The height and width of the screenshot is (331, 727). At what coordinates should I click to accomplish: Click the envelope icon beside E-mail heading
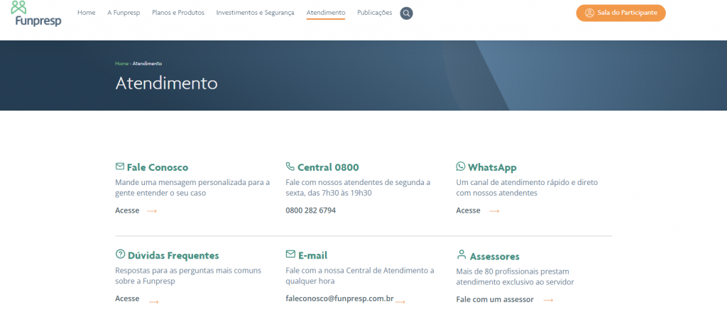pyautogui.click(x=290, y=254)
